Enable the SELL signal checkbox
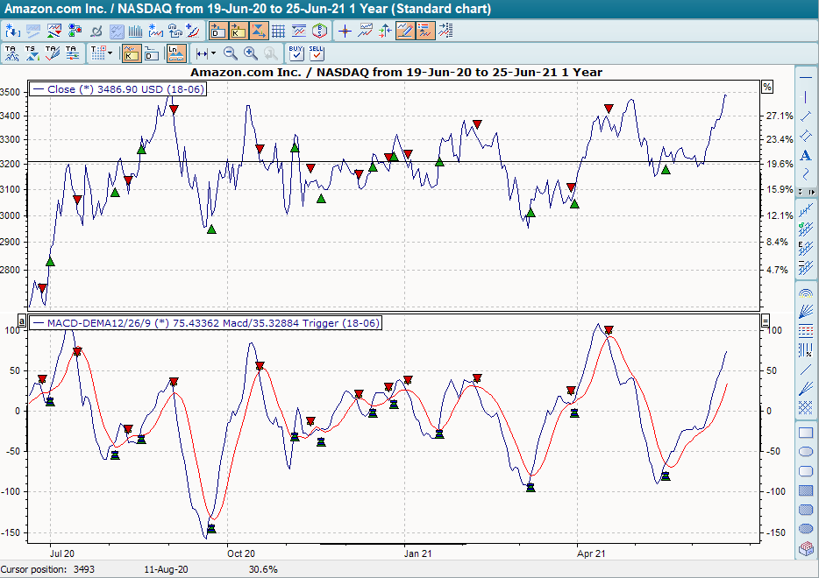Viewport: 819px width, 578px height. pyautogui.click(x=317, y=55)
